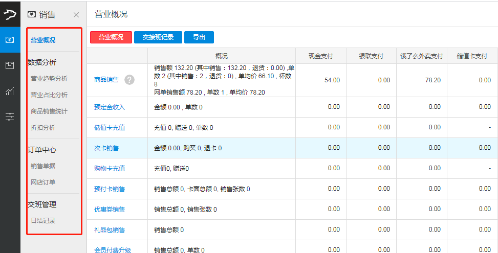This screenshot has width=498, height=253.
Task: Click the 导出 export button
Action: tap(199, 37)
